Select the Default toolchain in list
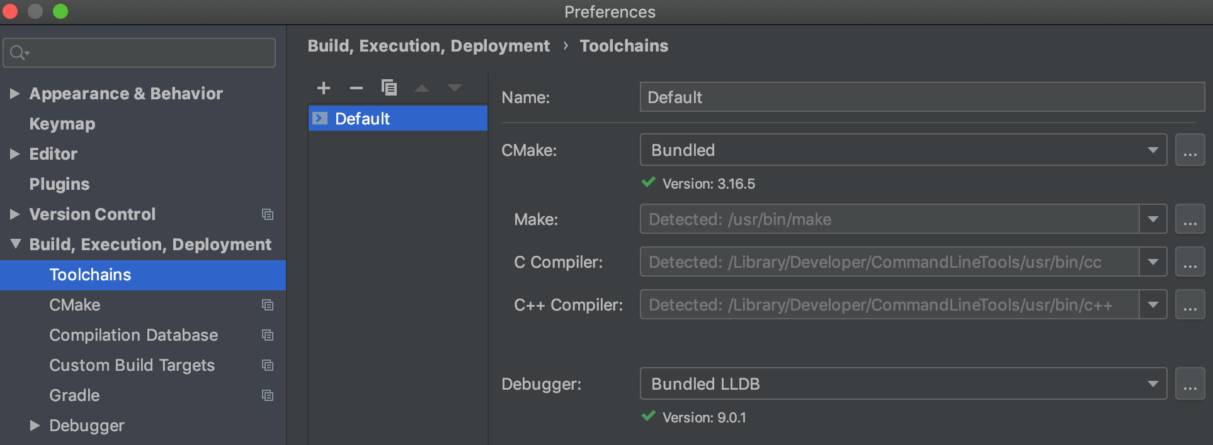 (x=398, y=118)
